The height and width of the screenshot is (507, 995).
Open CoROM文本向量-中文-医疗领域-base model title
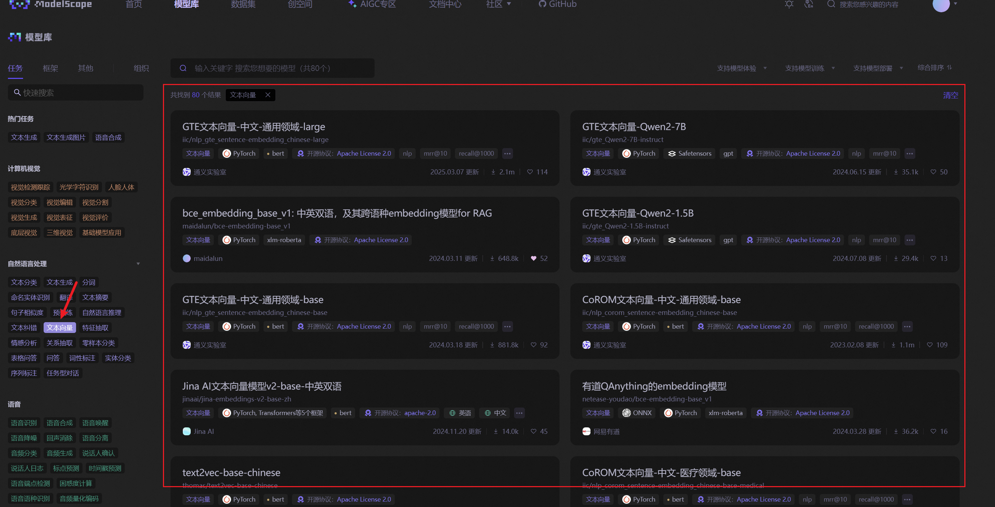(661, 473)
